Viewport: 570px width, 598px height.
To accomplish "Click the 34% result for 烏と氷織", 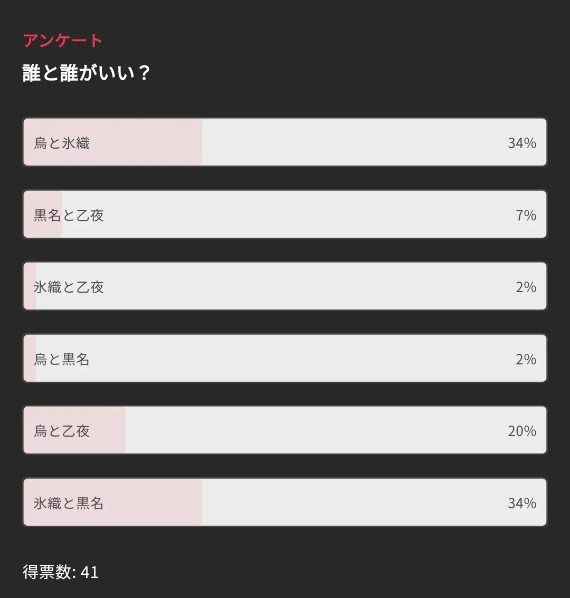I will [521, 143].
